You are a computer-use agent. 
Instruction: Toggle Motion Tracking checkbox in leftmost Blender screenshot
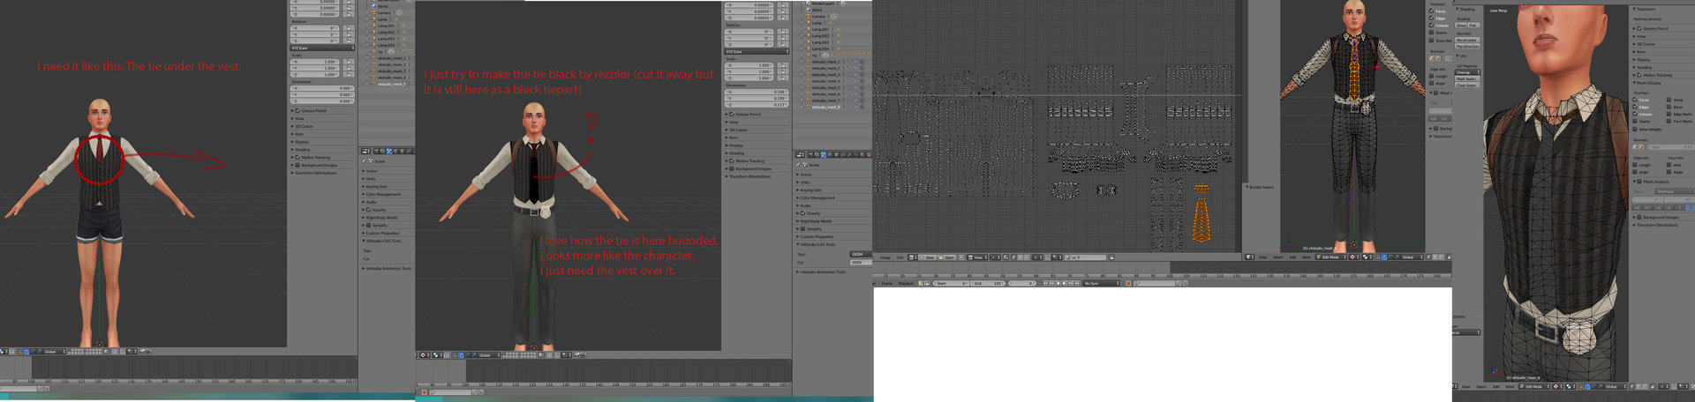click(298, 157)
